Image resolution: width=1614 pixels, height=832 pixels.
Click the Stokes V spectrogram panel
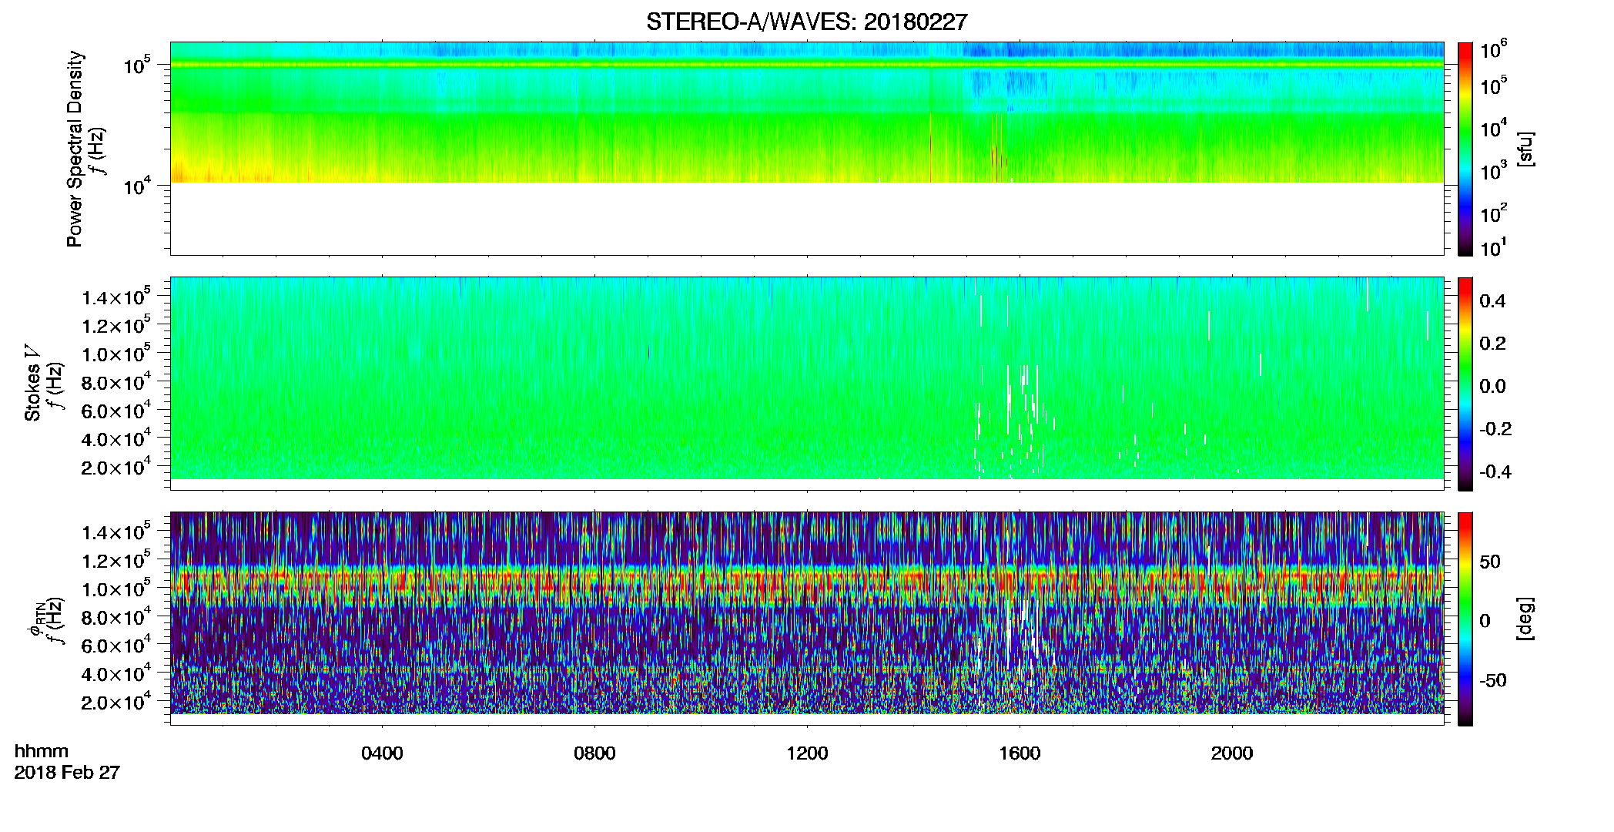point(807,383)
